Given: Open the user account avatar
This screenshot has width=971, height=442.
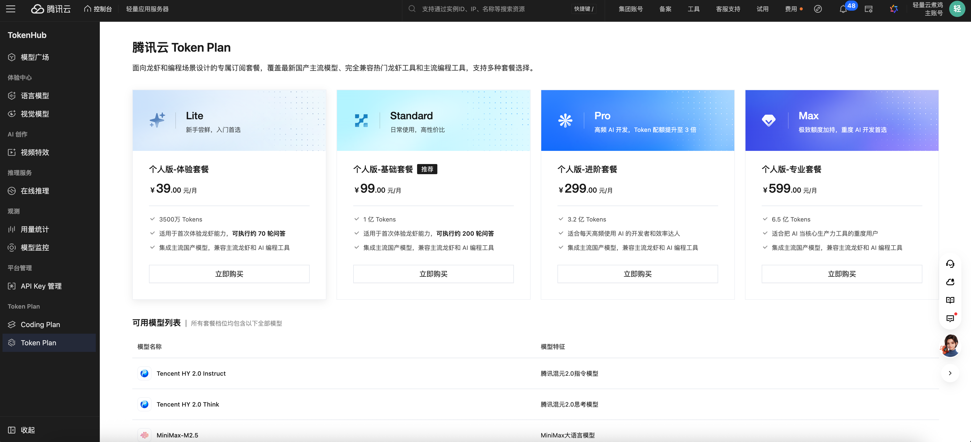Looking at the screenshot, I should point(957,9).
